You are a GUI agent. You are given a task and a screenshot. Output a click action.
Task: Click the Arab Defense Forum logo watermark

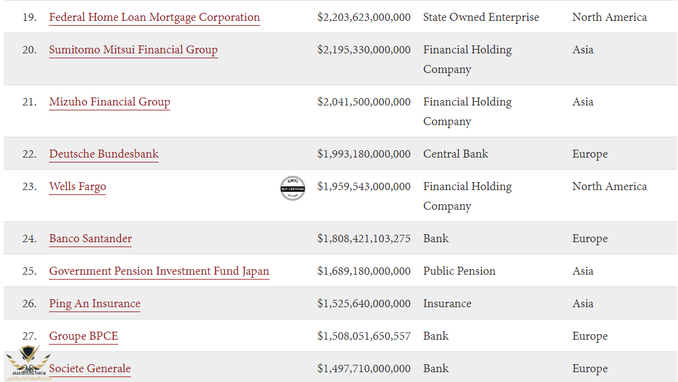point(28,363)
